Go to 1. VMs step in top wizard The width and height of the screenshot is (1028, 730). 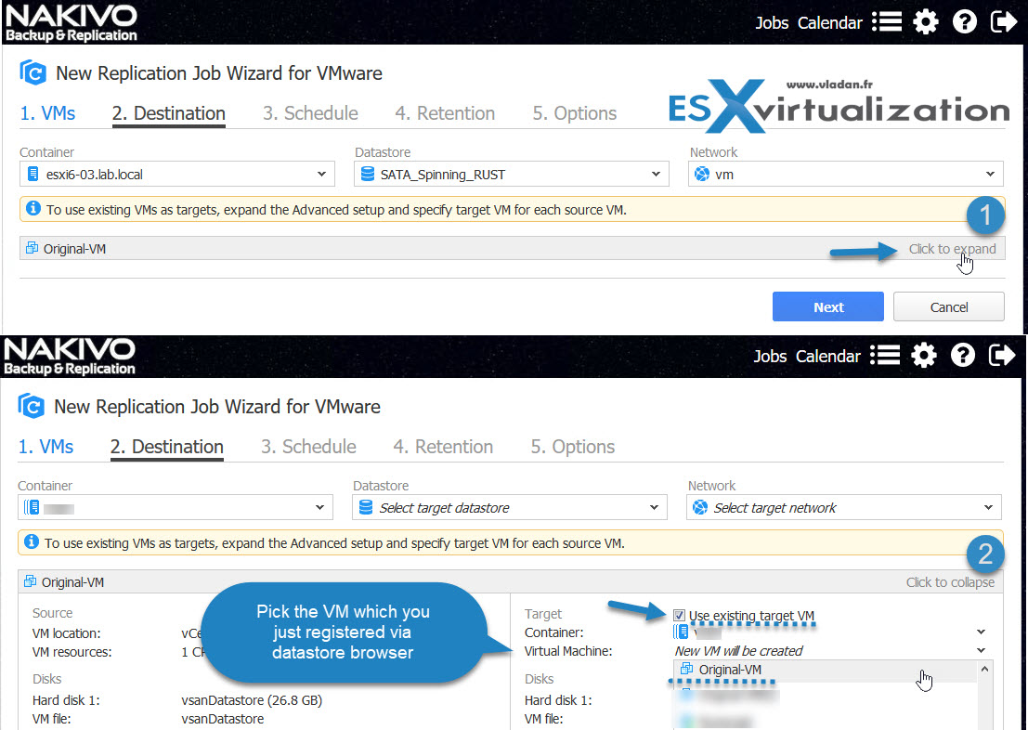[x=47, y=113]
